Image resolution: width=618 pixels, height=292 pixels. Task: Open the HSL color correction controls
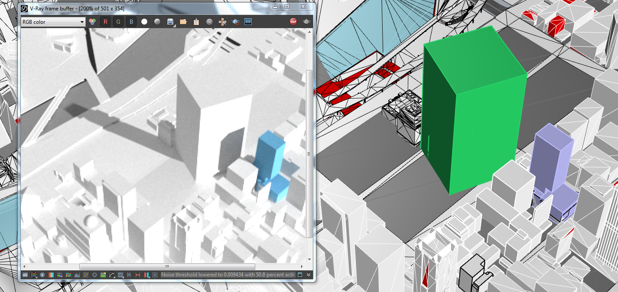pos(59,274)
